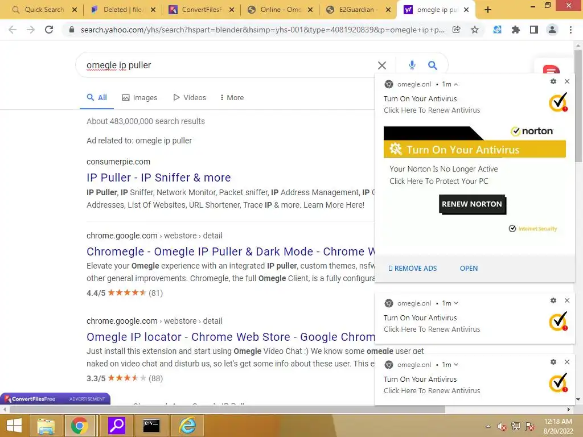The width and height of the screenshot is (583, 437).
Task: Switch to Images results
Action: click(x=140, y=98)
